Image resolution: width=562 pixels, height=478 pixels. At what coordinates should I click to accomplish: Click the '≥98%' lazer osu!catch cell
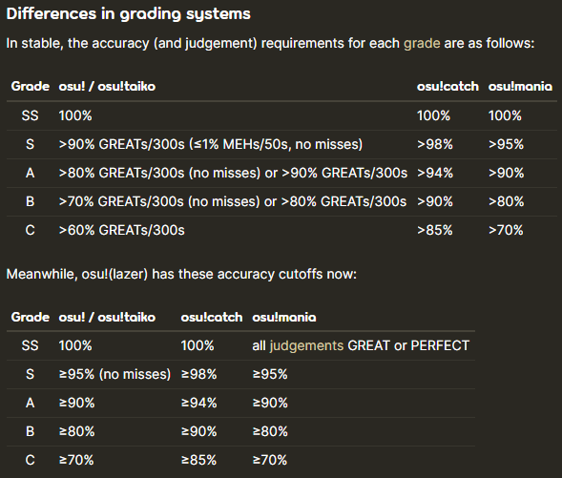pyautogui.click(x=198, y=374)
